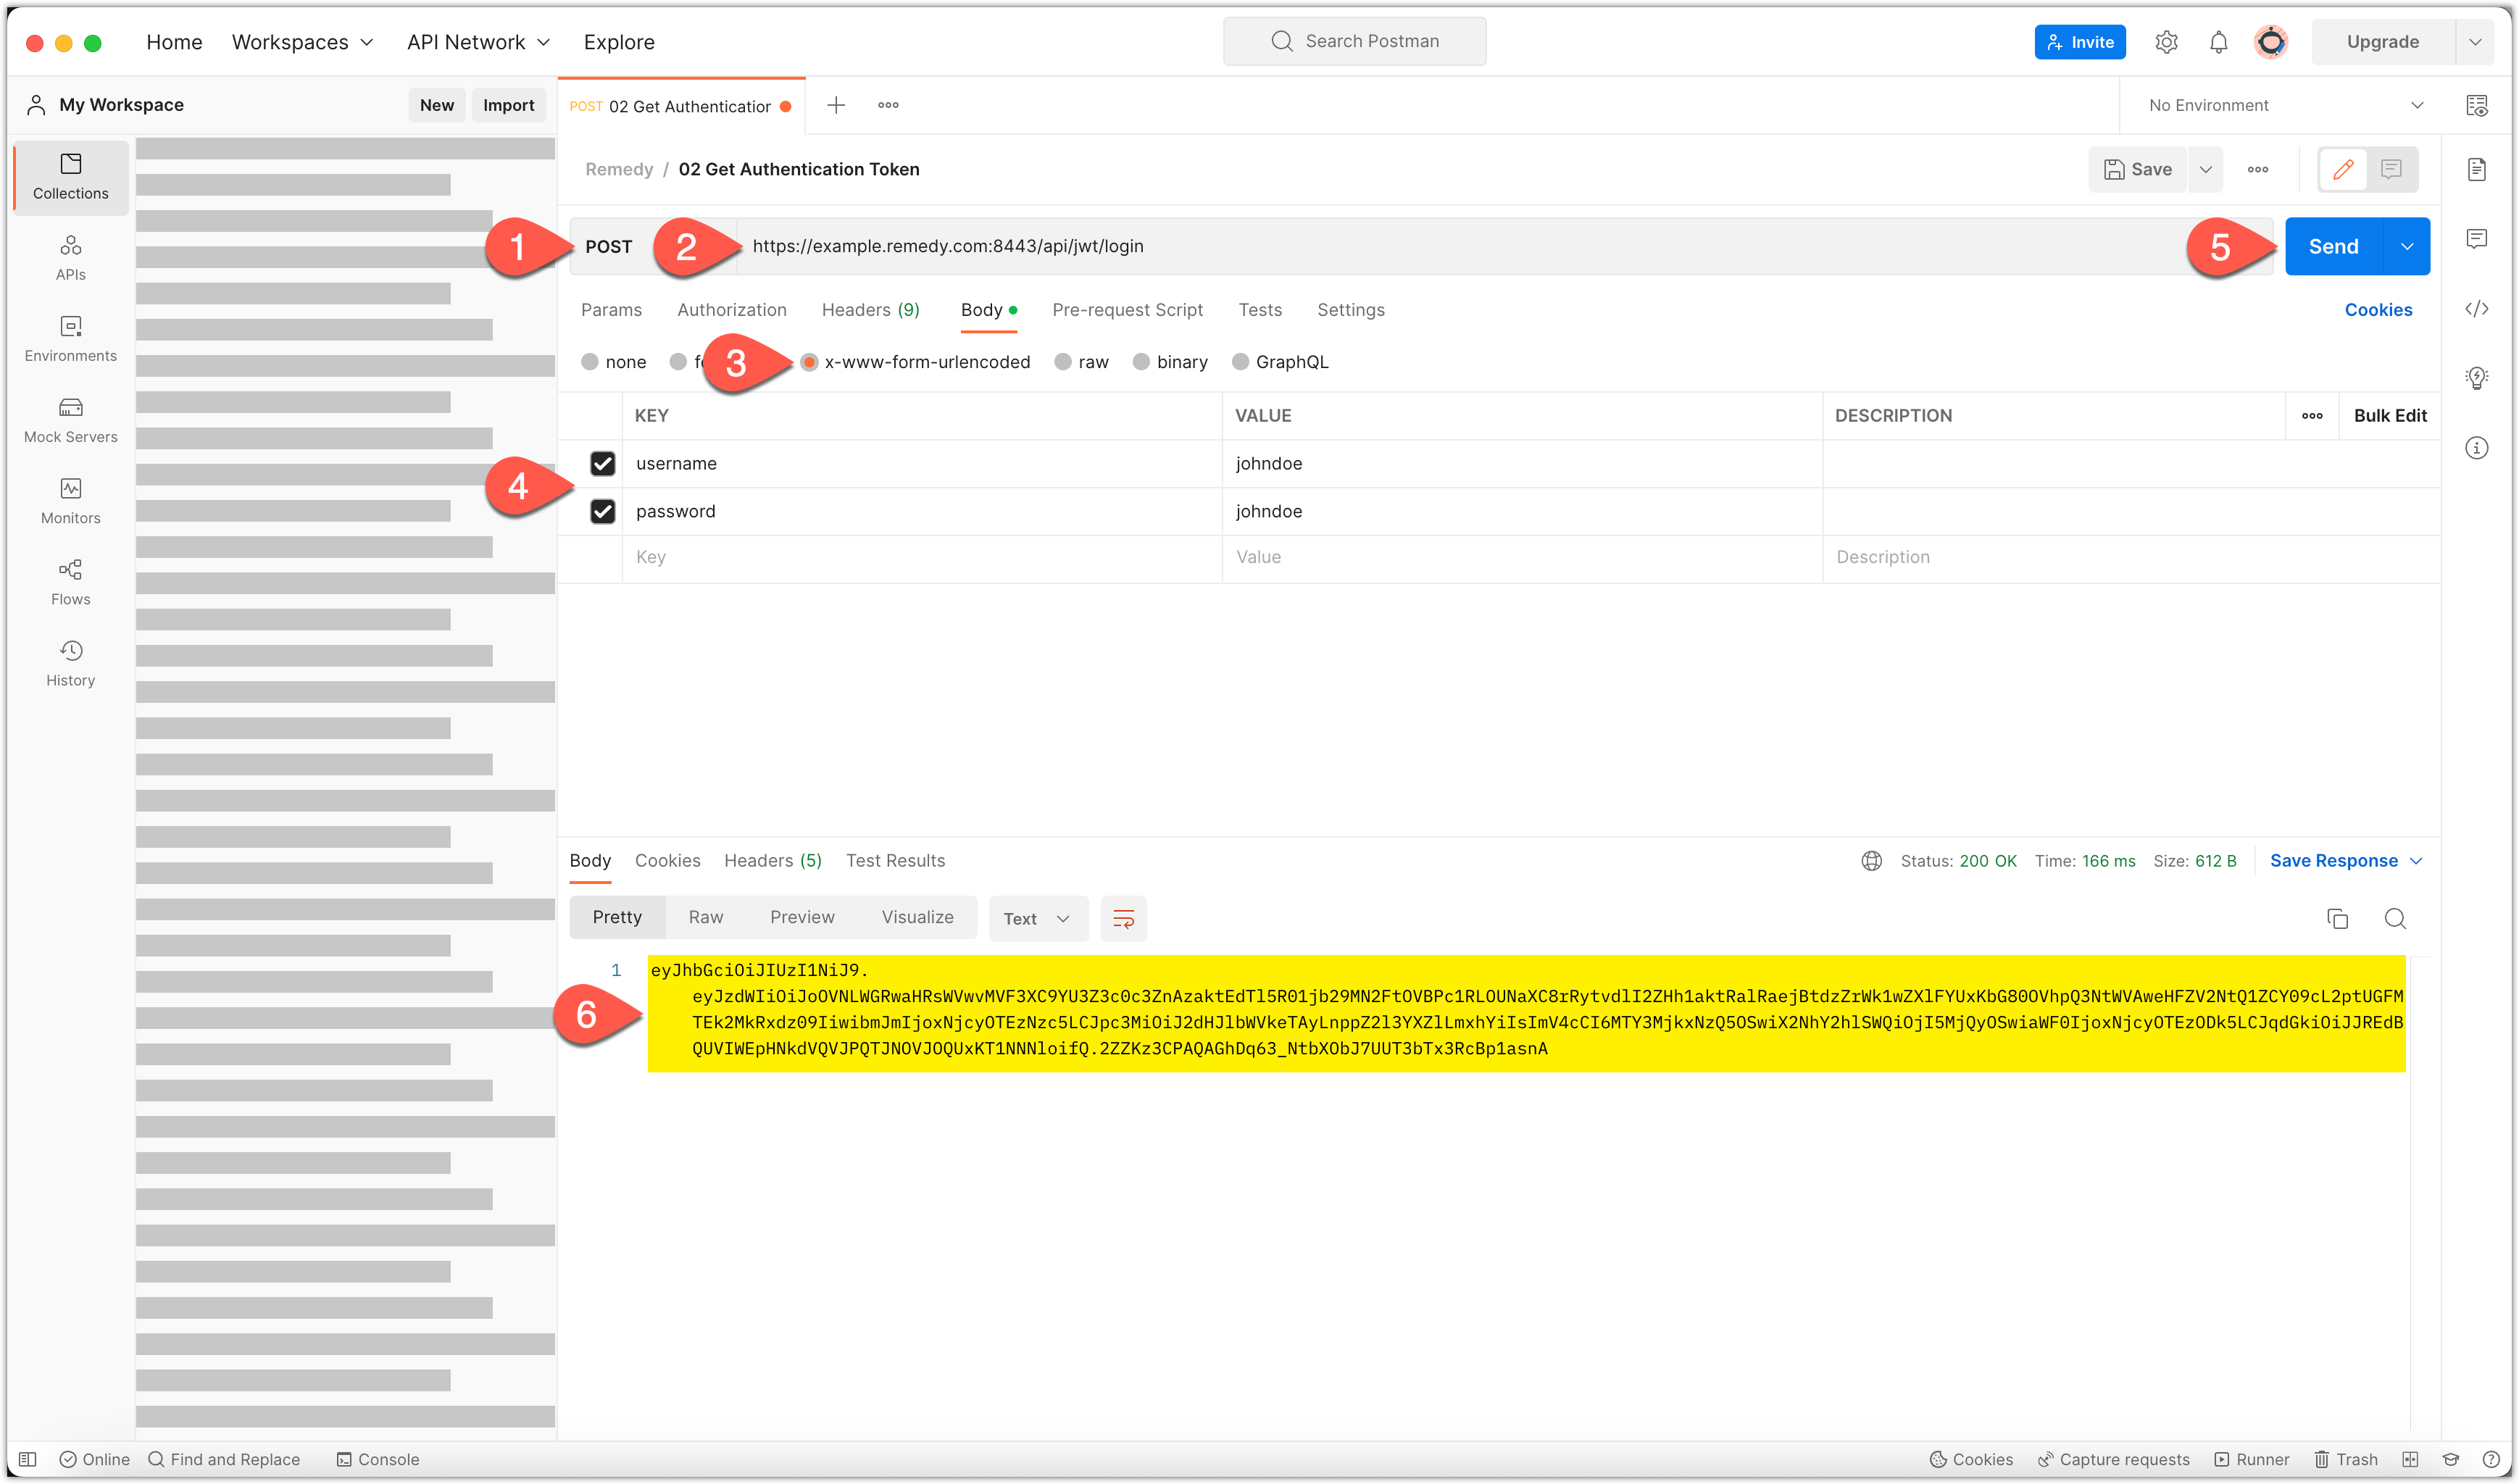This screenshot has width=2519, height=1484.
Task: Click the Send button
Action: tap(2334, 246)
